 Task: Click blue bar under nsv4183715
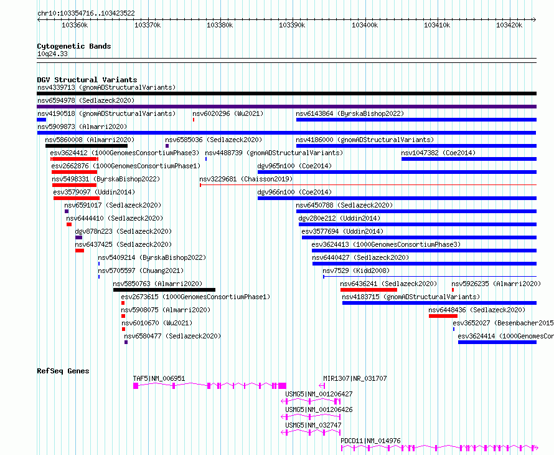pyautogui.click(x=439, y=303)
